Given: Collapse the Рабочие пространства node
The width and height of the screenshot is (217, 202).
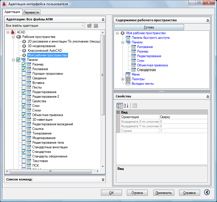Looking at the screenshot, I should click(13, 37).
